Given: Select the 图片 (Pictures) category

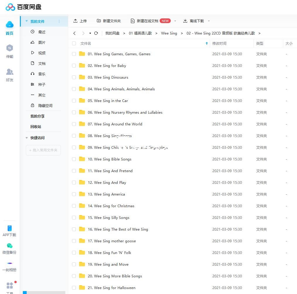Looking at the screenshot, I should click(41, 42).
